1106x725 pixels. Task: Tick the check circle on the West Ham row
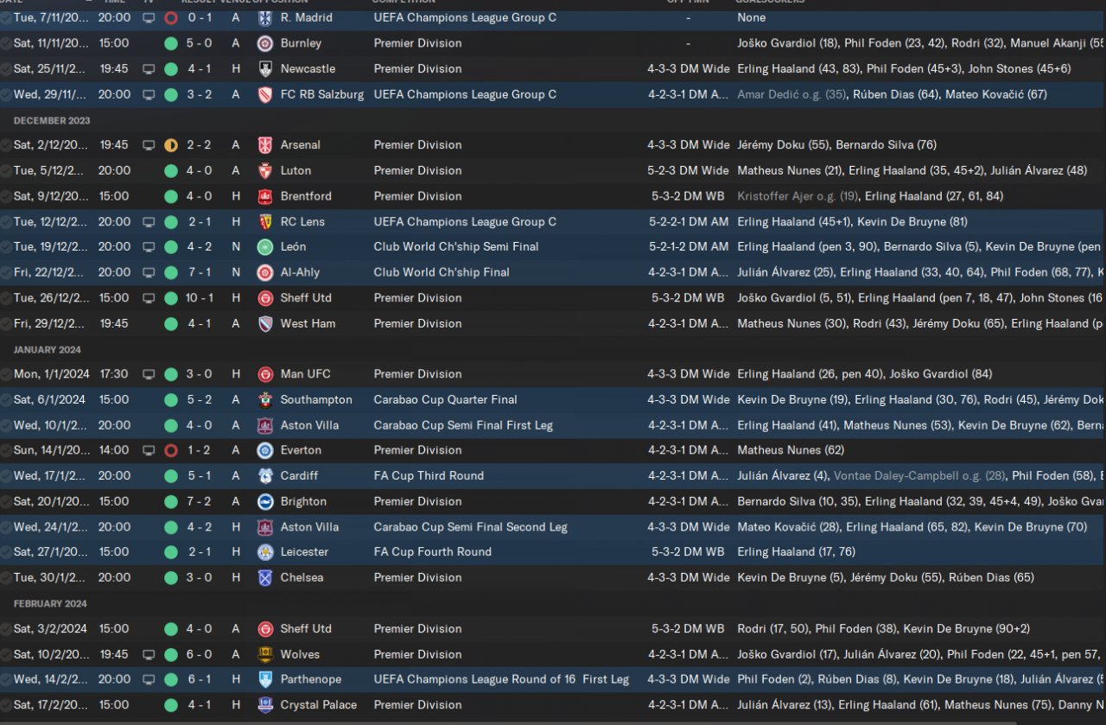pyautogui.click(x=6, y=323)
